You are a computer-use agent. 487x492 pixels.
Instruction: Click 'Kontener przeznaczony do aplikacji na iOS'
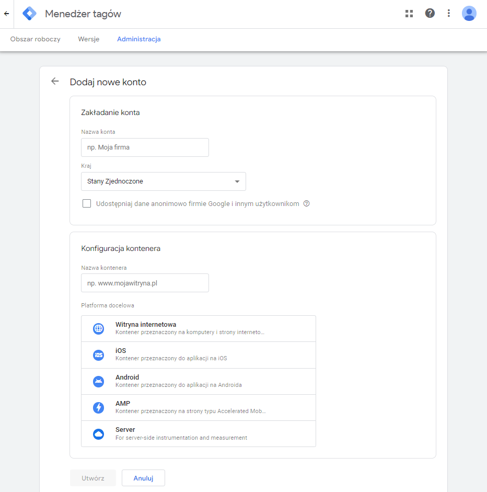171,358
